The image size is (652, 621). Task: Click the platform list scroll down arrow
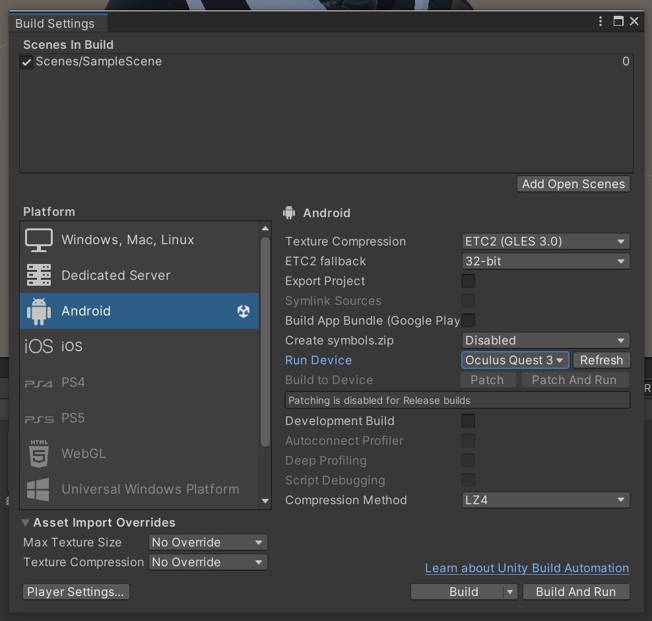(265, 501)
